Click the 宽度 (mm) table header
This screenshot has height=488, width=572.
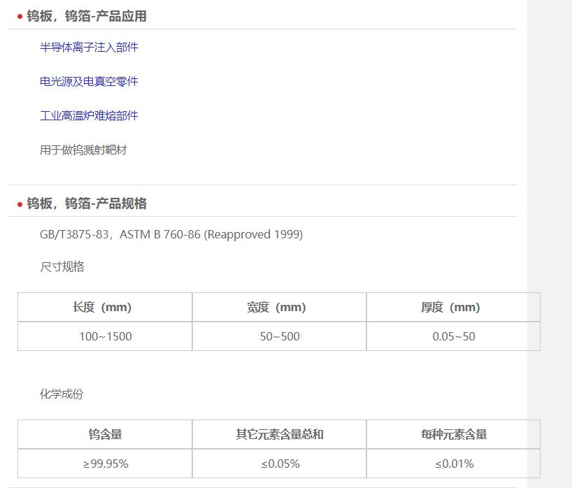click(x=279, y=307)
